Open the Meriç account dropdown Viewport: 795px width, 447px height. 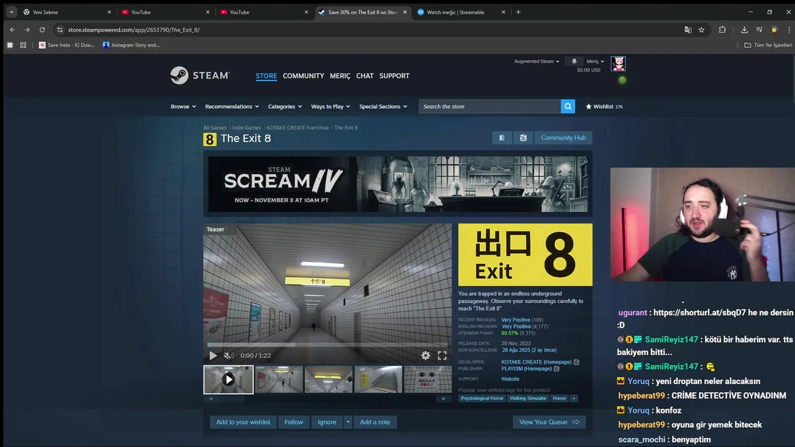coord(595,61)
